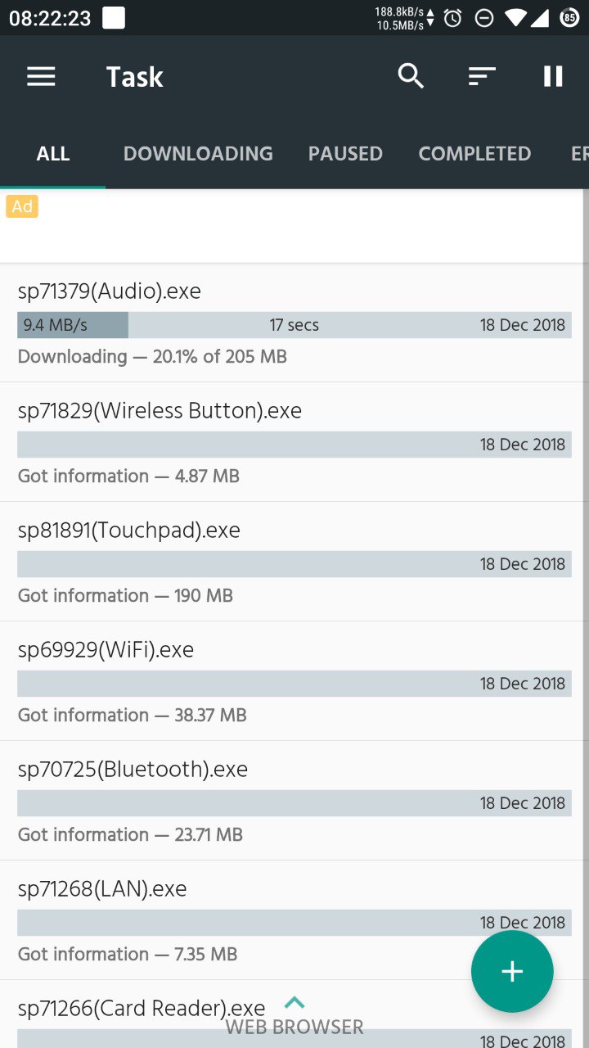Expand the Web Browser panel chevron

point(294,1002)
